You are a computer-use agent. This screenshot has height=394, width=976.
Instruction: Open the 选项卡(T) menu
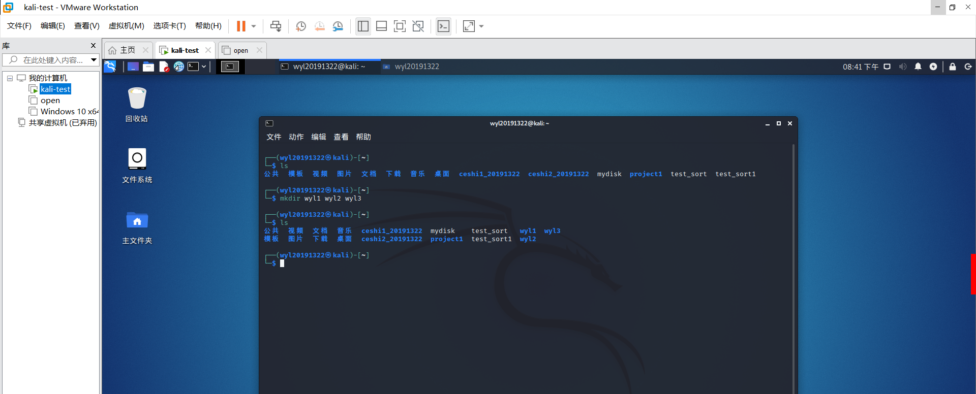[170, 26]
